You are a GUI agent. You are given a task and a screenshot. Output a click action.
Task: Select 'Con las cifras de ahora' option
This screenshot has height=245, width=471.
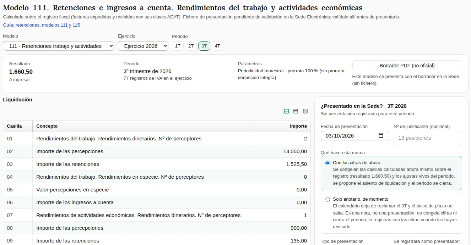click(x=327, y=163)
